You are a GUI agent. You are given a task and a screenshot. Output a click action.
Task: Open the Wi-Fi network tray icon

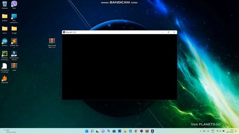pyautogui.click(x=217, y=131)
